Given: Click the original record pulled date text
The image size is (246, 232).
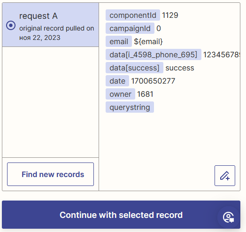Looking at the screenshot, I should [57, 33].
